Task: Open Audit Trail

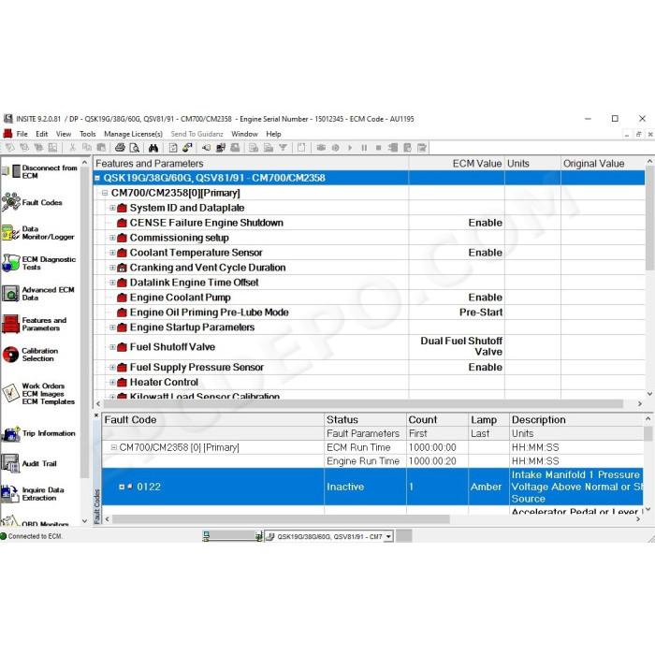Action: click(29, 463)
